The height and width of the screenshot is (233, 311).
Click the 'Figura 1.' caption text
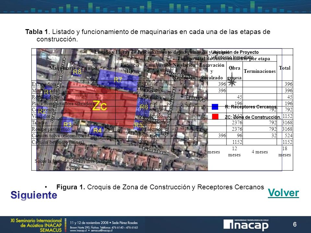pyautogui.click(x=71, y=187)
